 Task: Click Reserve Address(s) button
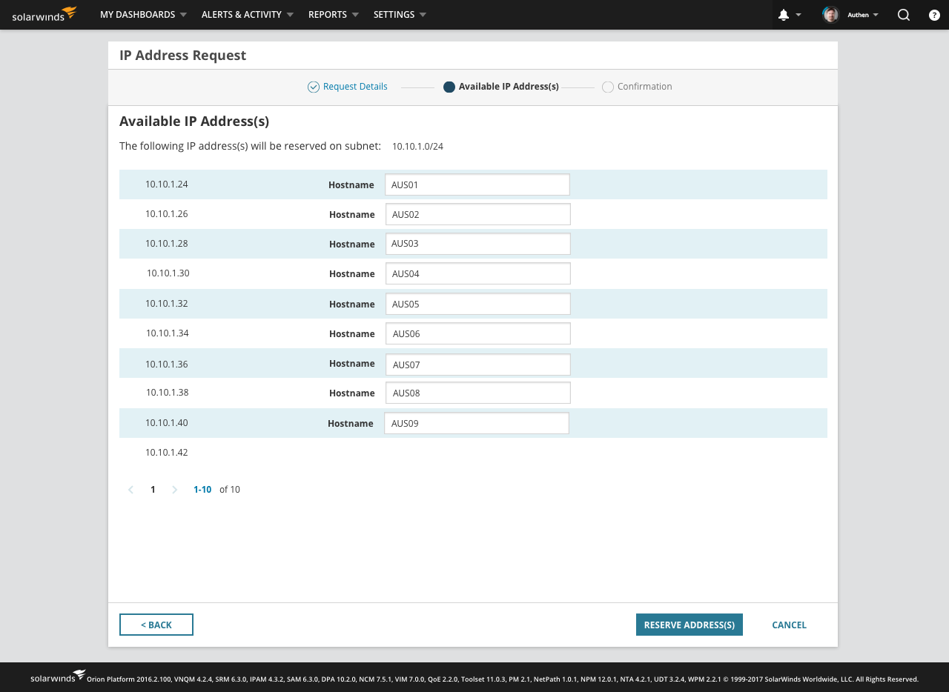tap(690, 625)
